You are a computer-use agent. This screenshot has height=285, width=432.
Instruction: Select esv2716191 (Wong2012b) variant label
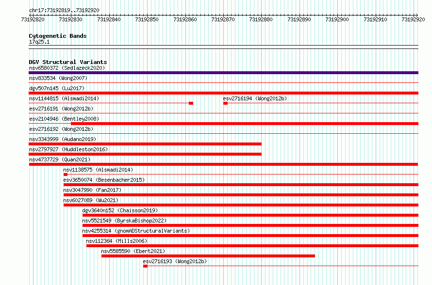click(x=61, y=109)
